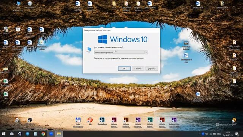243x137 pixels.
Task: Select the Dastur desktop icon
Action: pos(6,30)
